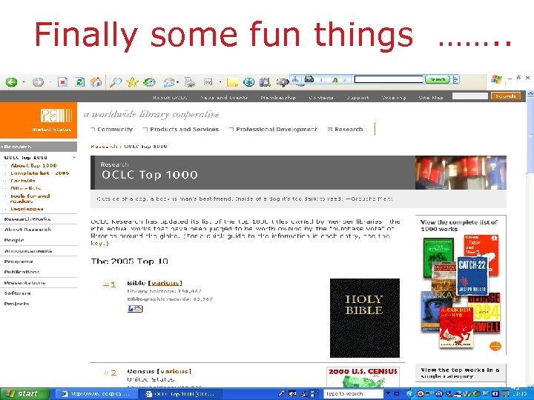Click inside the browser toolbar search field

point(389,79)
